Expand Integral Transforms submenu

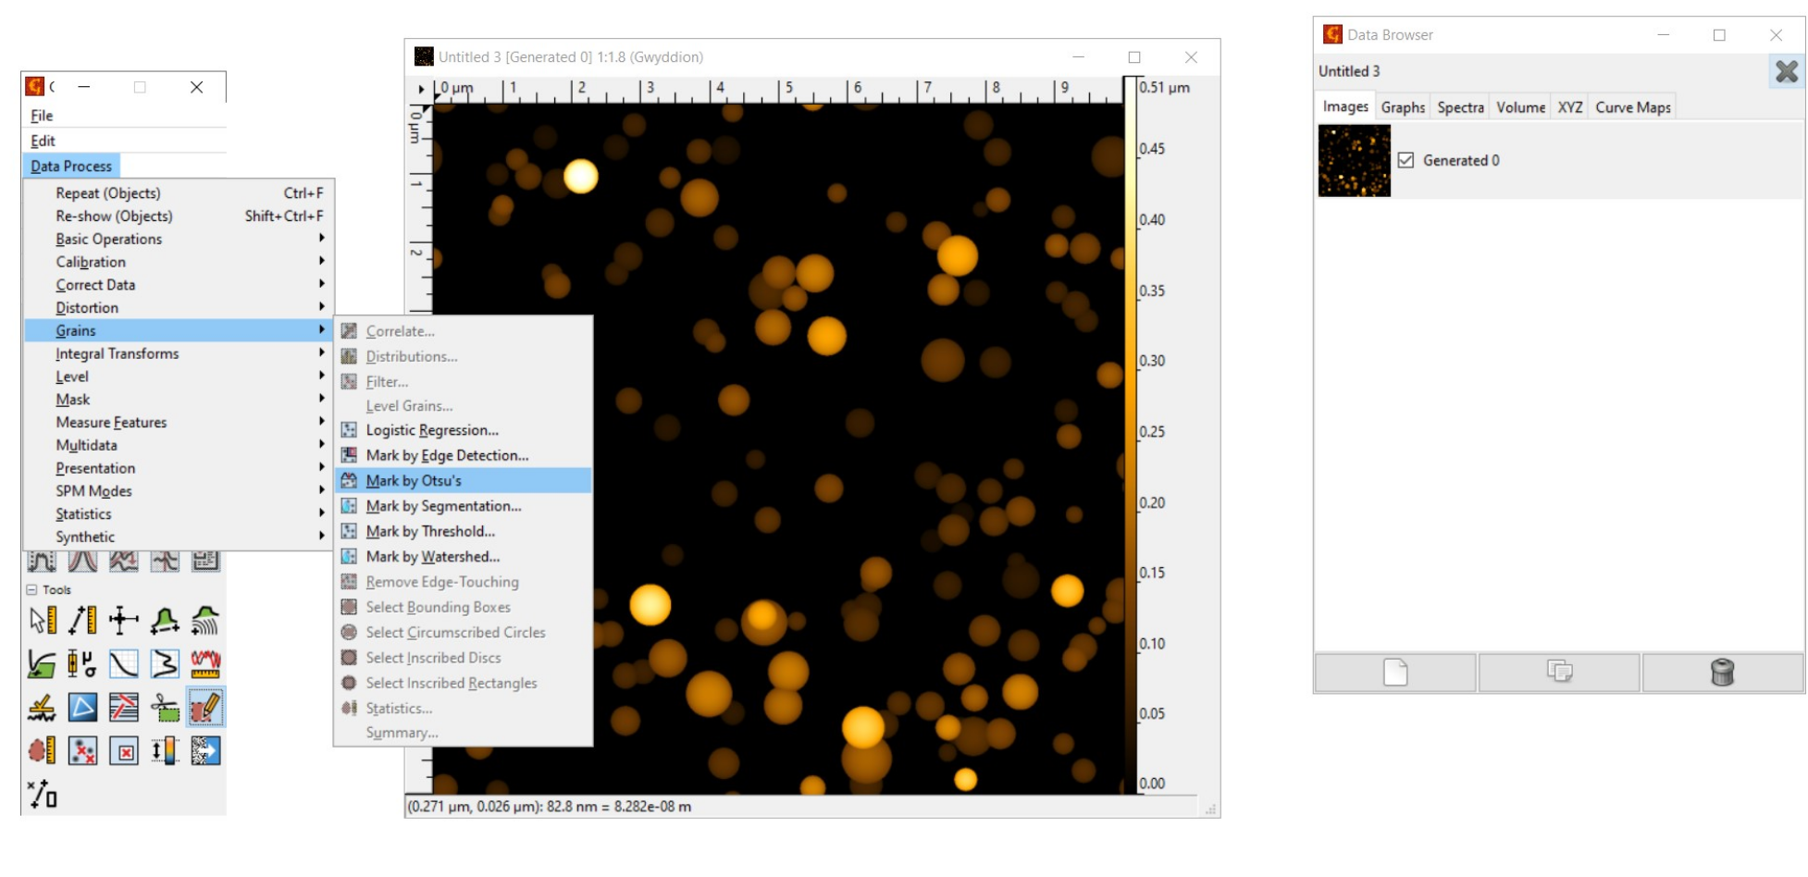coord(179,353)
